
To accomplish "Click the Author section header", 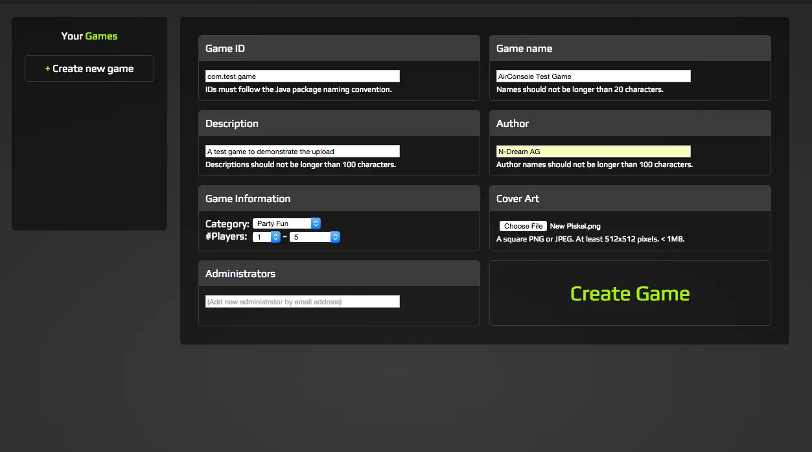I will coord(630,124).
